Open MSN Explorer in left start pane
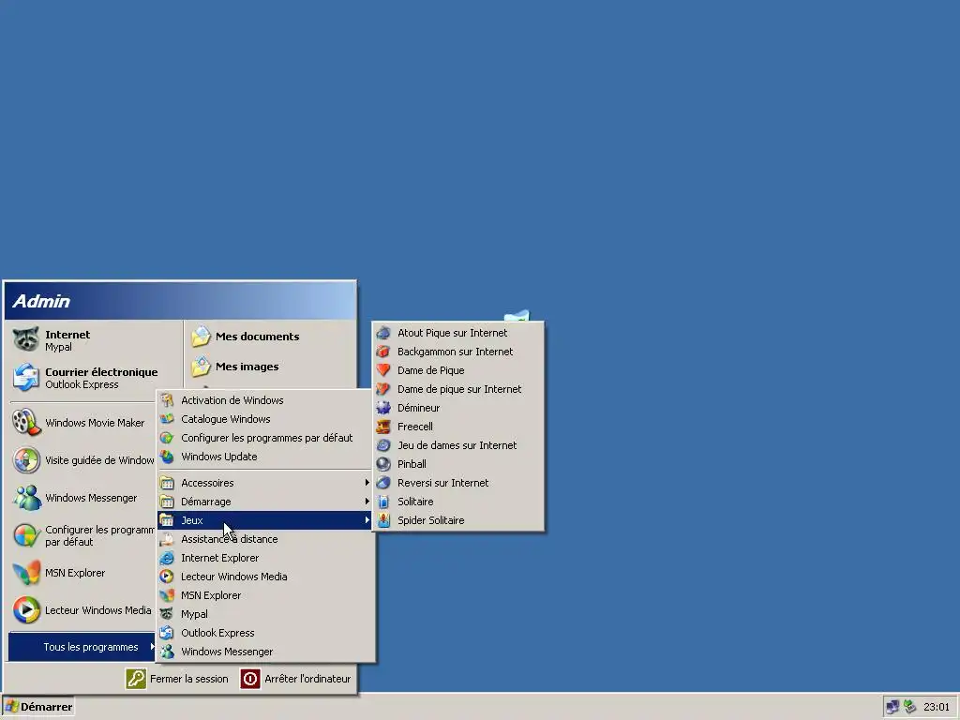The height and width of the screenshot is (720, 960). click(82, 573)
